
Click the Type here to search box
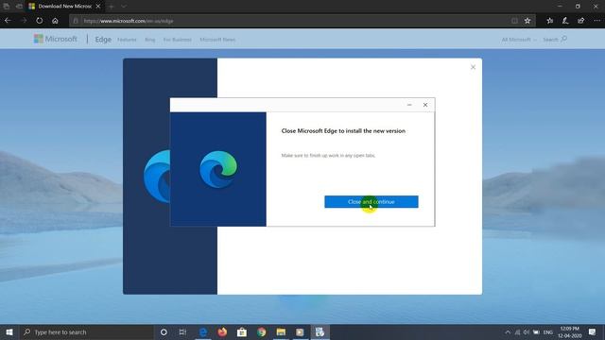pyautogui.click(x=86, y=331)
